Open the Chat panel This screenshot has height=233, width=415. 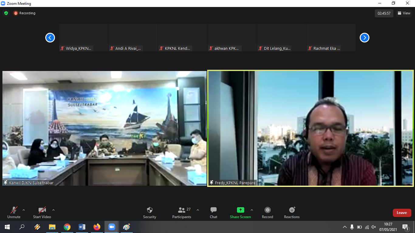(x=213, y=212)
